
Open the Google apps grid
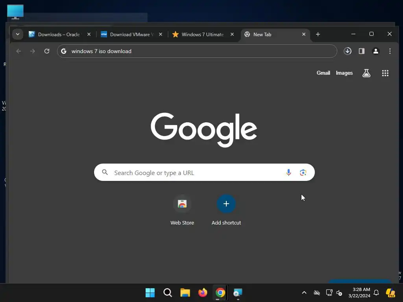click(x=385, y=73)
